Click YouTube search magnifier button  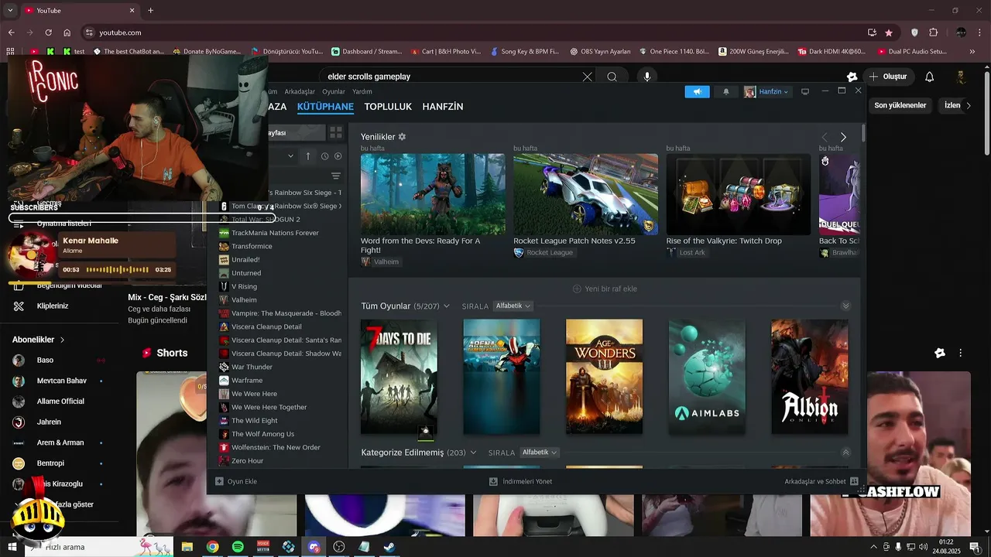pos(612,77)
